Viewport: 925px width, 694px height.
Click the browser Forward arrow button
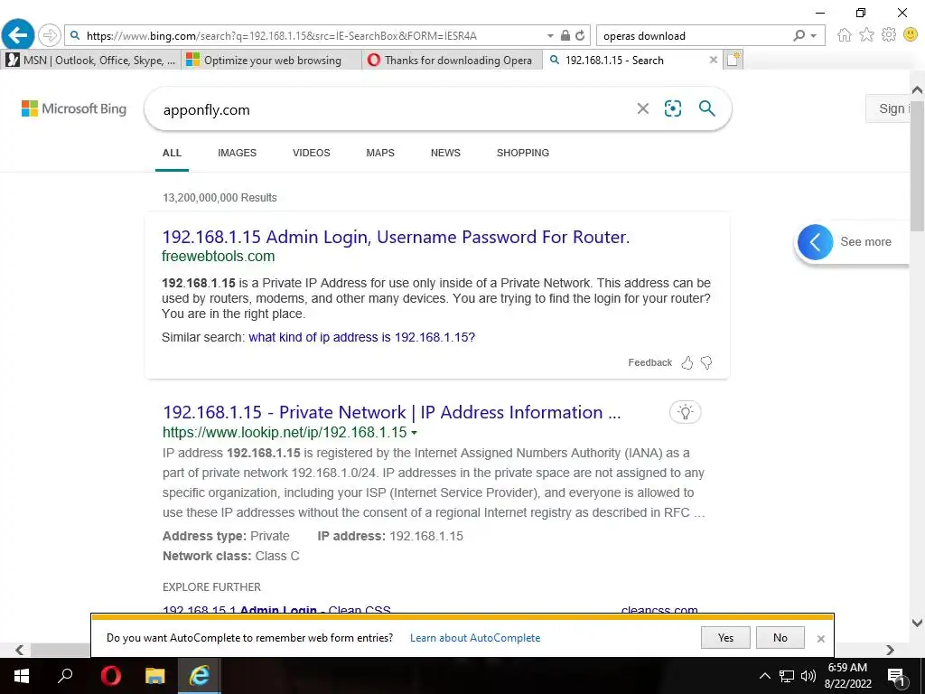[50, 35]
